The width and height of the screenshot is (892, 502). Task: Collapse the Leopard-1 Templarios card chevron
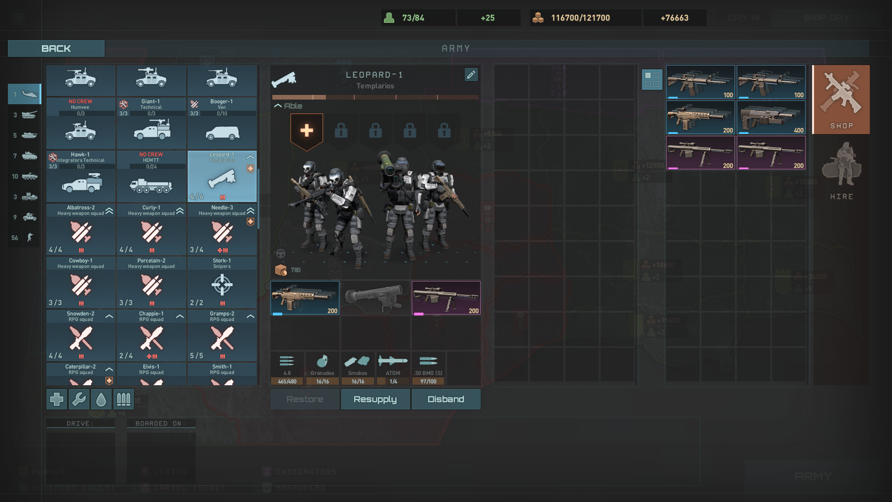250,157
